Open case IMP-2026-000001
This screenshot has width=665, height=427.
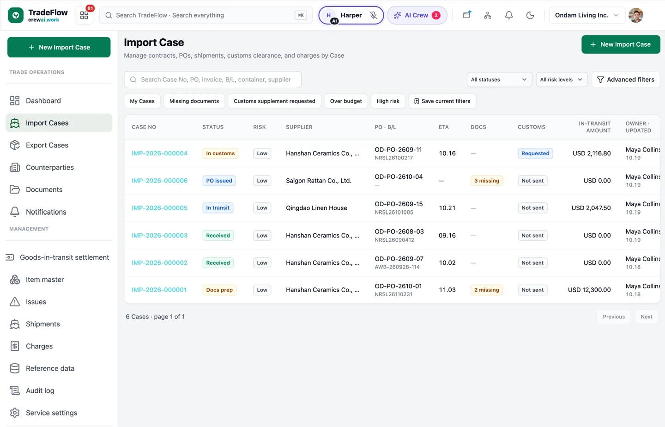[159, 290]
